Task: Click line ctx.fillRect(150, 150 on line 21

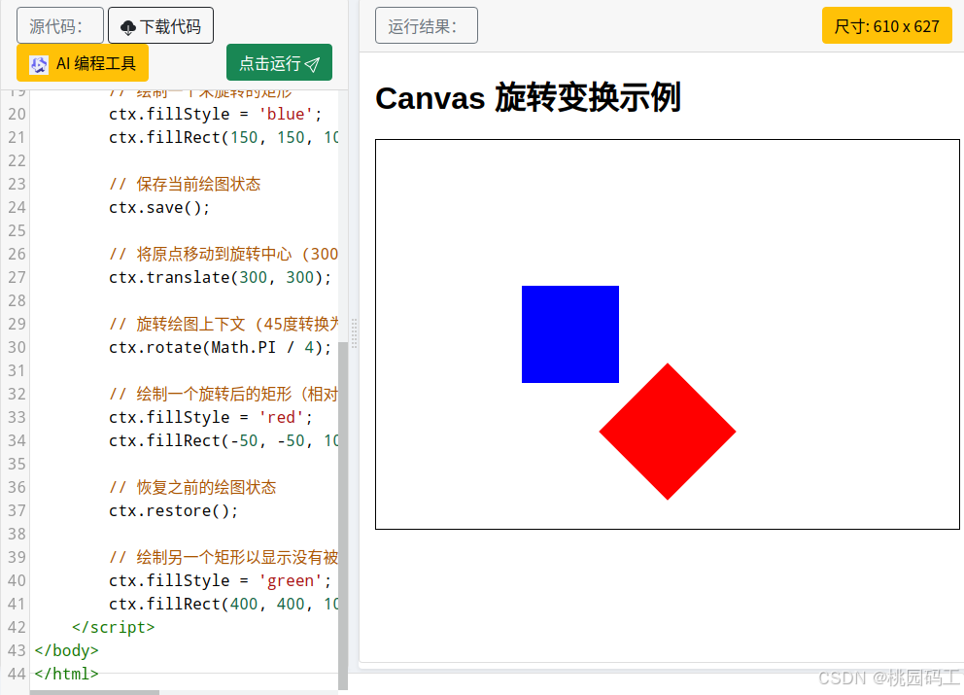Action: pyautogui.click(x=224, y=137)
